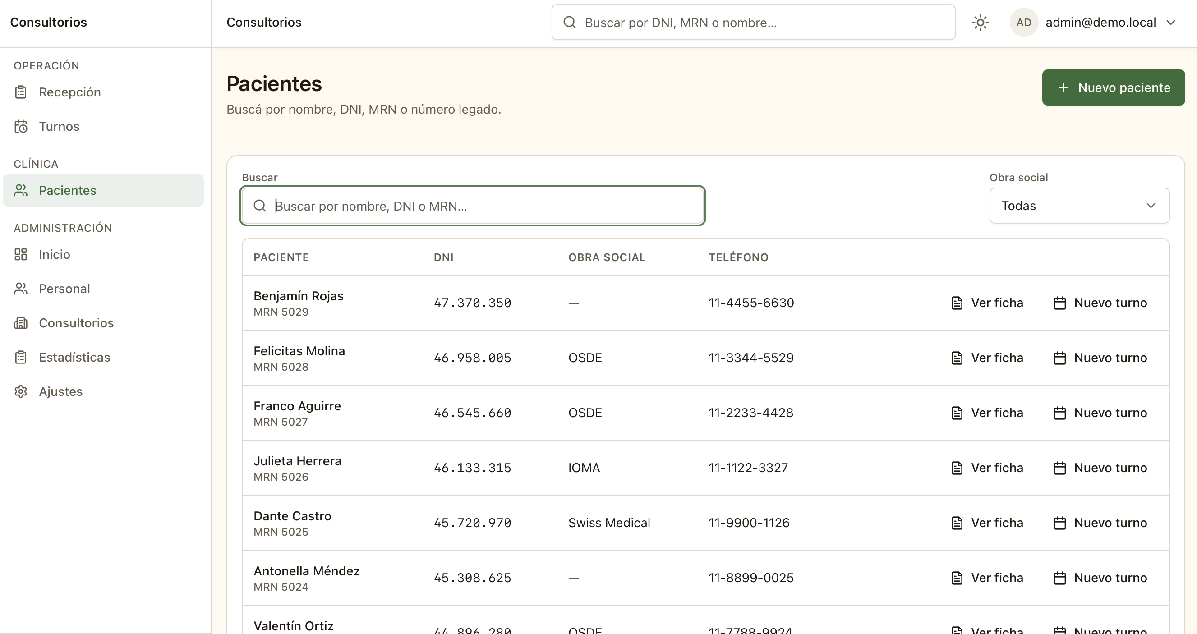The image size is (1197, 634).
Task: Open the admin@demo.local account dropdown chevron
Action: coord(1171,22)
